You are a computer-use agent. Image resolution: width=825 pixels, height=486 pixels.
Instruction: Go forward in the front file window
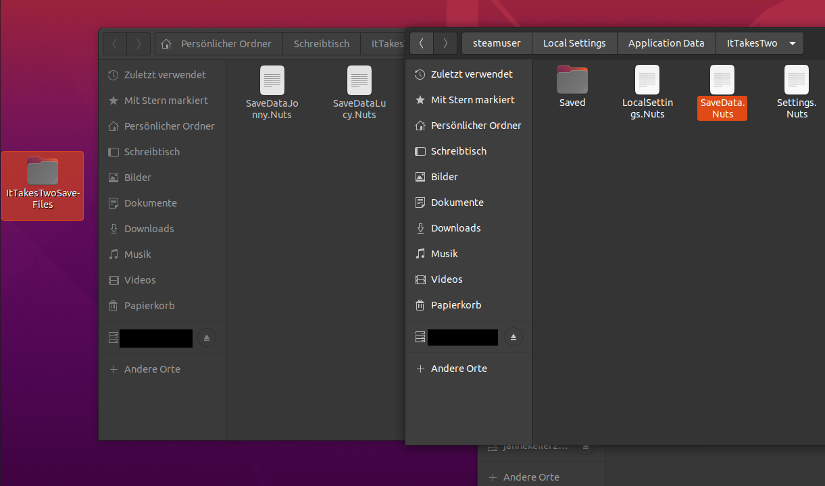445,43
